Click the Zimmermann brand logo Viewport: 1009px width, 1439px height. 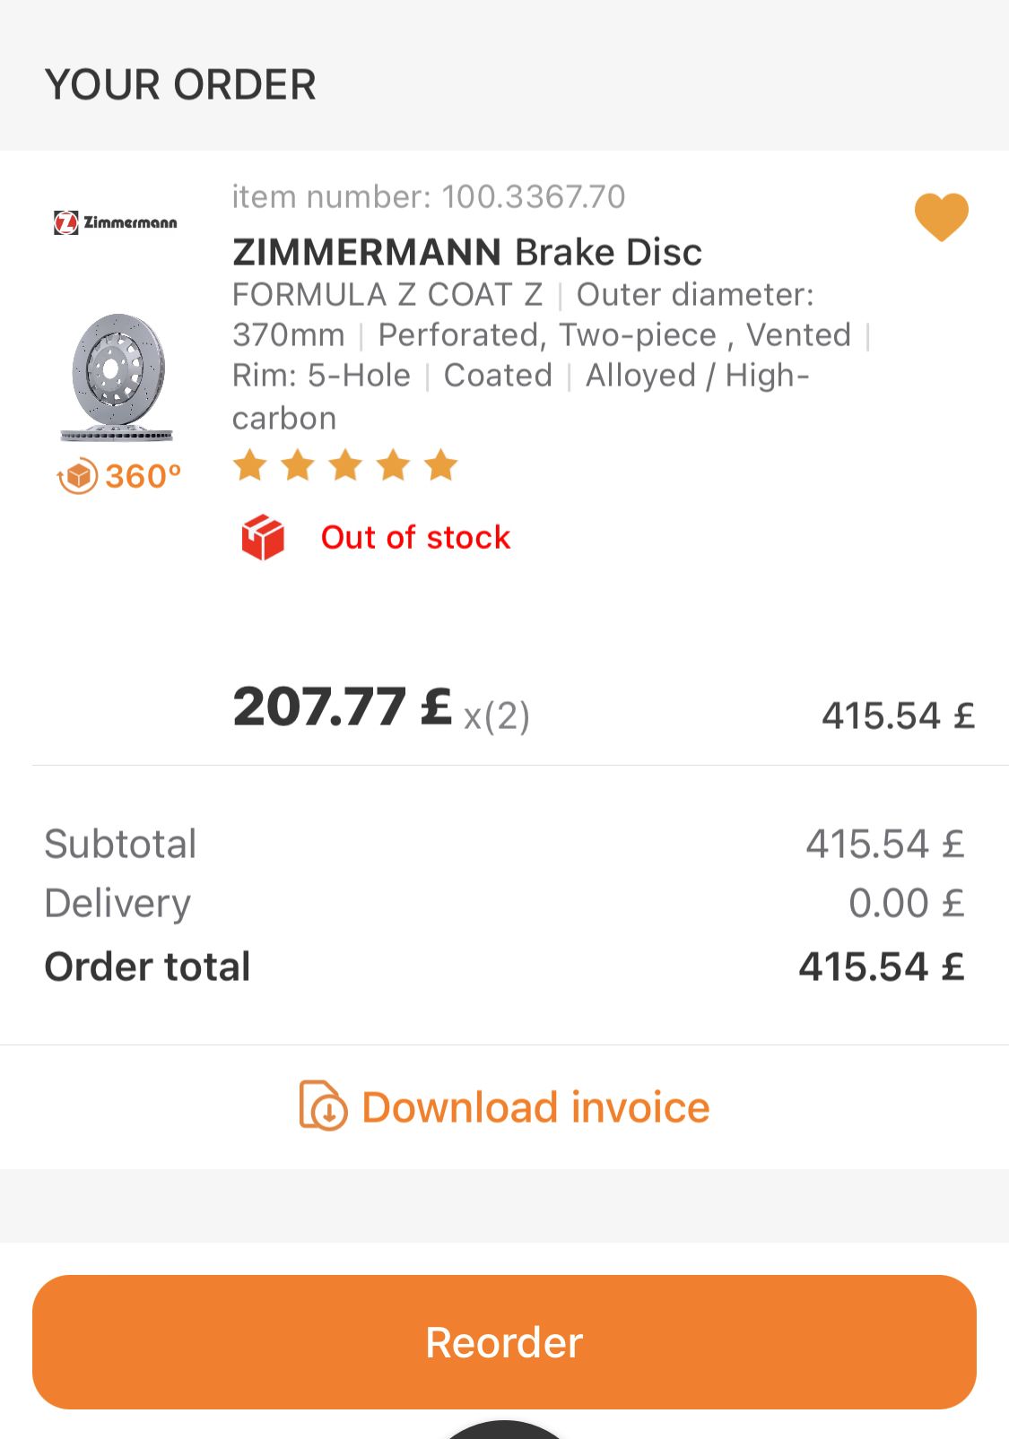coord(116,222)
